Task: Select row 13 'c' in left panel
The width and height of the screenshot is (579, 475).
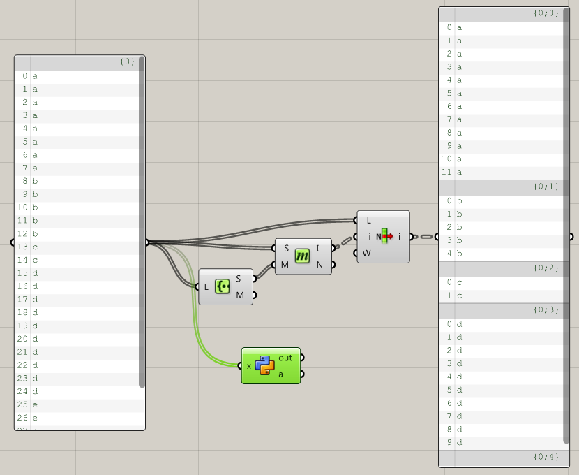Action: [x=77, y=247]
